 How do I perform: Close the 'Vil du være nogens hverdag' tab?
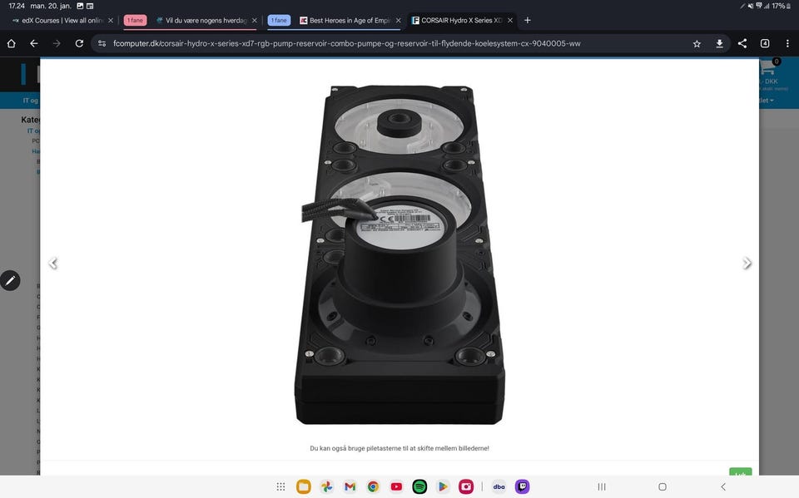255,20
